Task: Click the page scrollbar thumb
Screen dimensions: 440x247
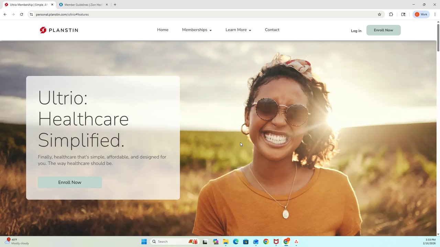Action: (438, 38)
